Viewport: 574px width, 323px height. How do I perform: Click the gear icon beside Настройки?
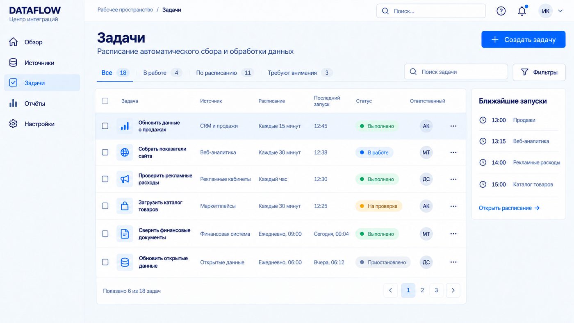(14, 124)
